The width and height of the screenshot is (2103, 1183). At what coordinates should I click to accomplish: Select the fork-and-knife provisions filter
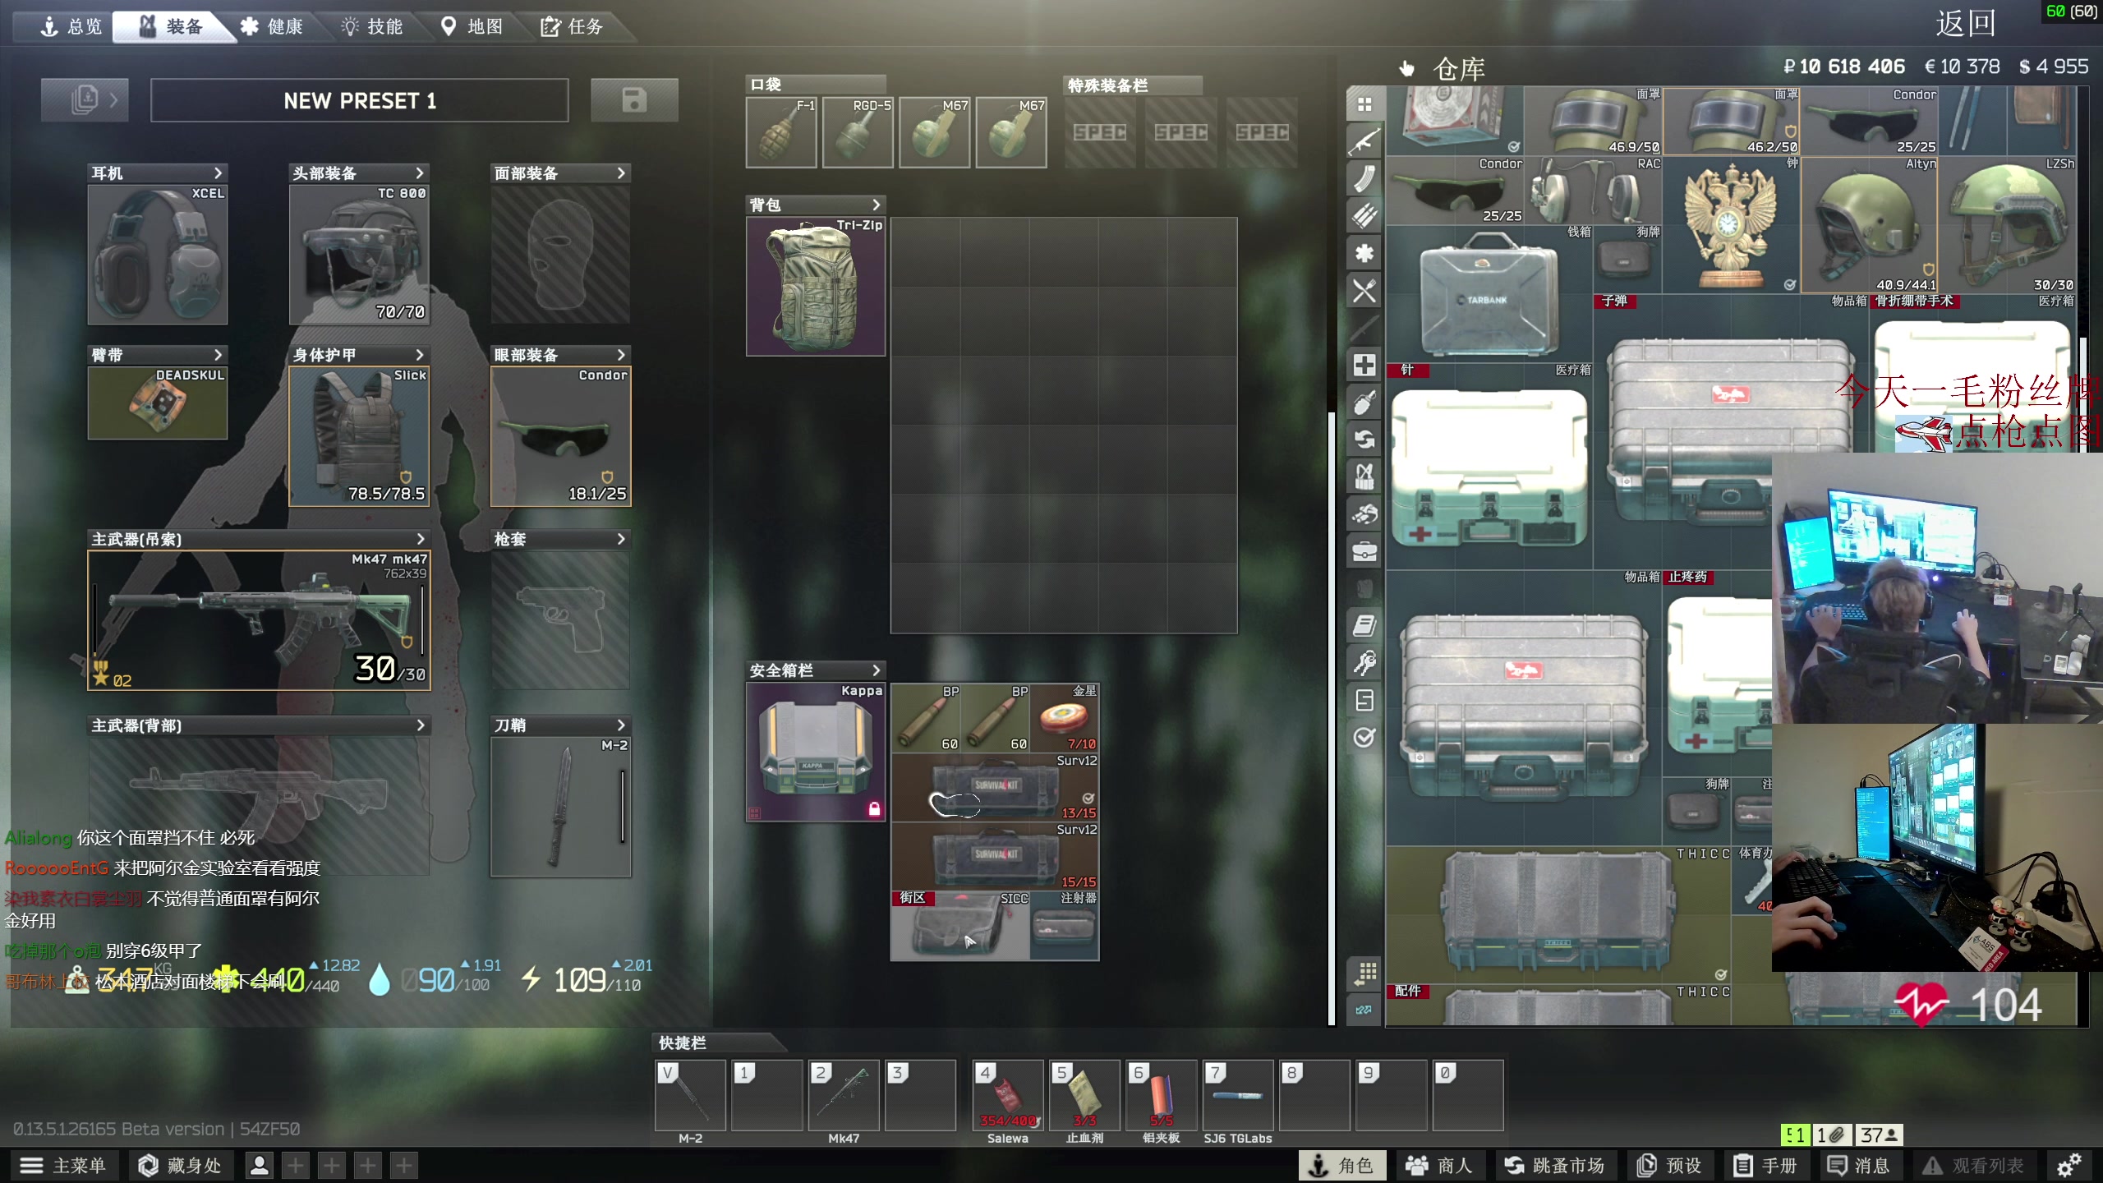[x=1364, y=291]
